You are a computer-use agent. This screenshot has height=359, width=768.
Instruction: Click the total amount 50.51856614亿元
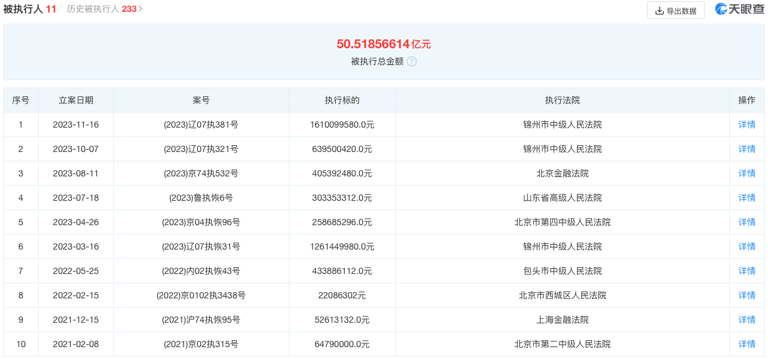(383, 44)
